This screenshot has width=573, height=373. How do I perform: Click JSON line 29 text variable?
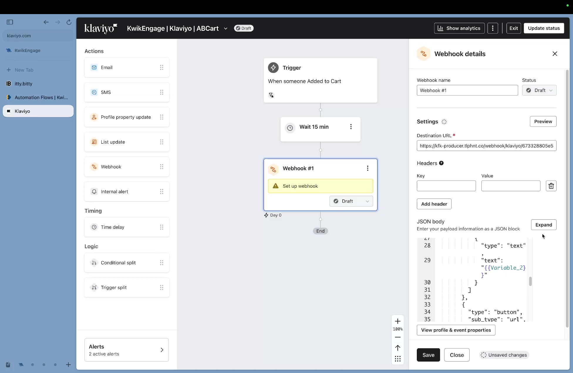pos(503,271)
